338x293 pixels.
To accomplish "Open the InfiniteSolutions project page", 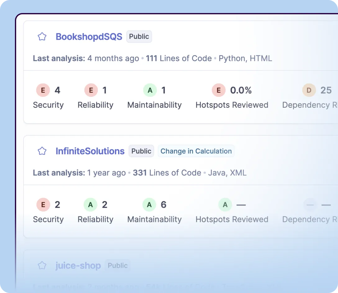I will click(90, 151).
